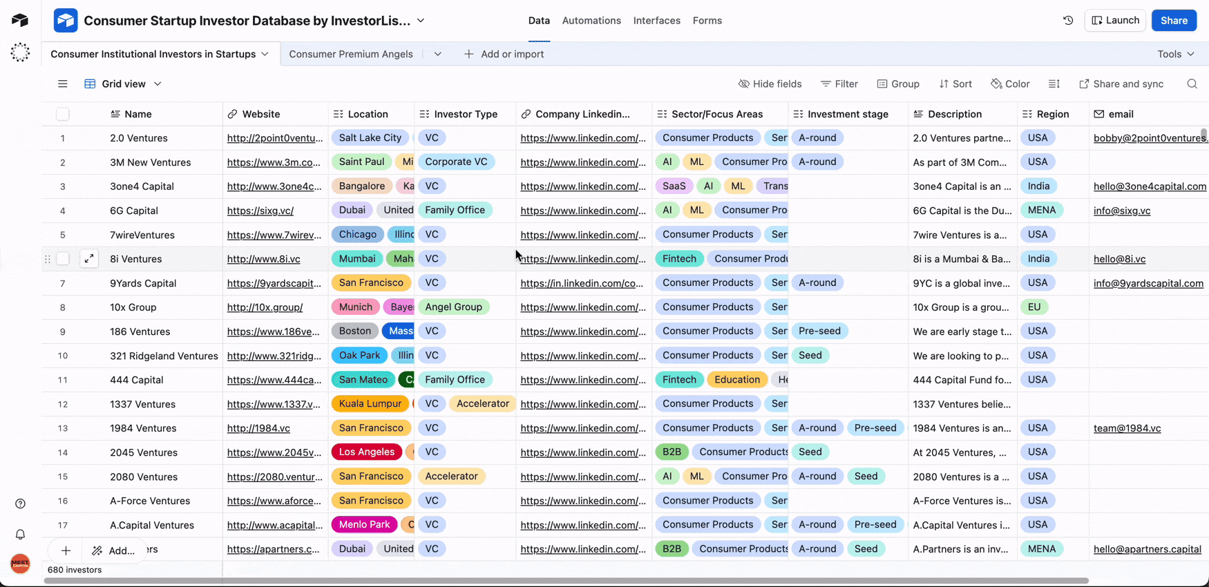Check the select-all rows checkbox
Viewport: 1209px width, 587px height.
pyautogui.click(x=63, y=114)
